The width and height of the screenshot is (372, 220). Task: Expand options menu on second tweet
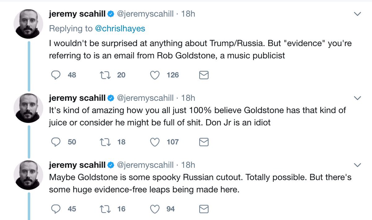click(357, 98)
